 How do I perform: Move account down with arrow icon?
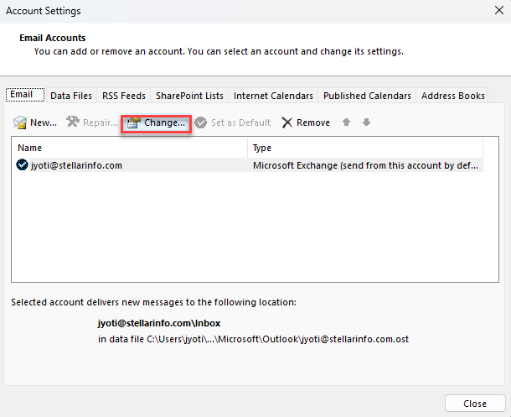pos(365,122)
